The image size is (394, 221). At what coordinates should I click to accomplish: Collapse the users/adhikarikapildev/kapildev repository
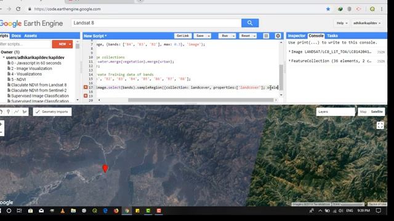coord(4,58)
